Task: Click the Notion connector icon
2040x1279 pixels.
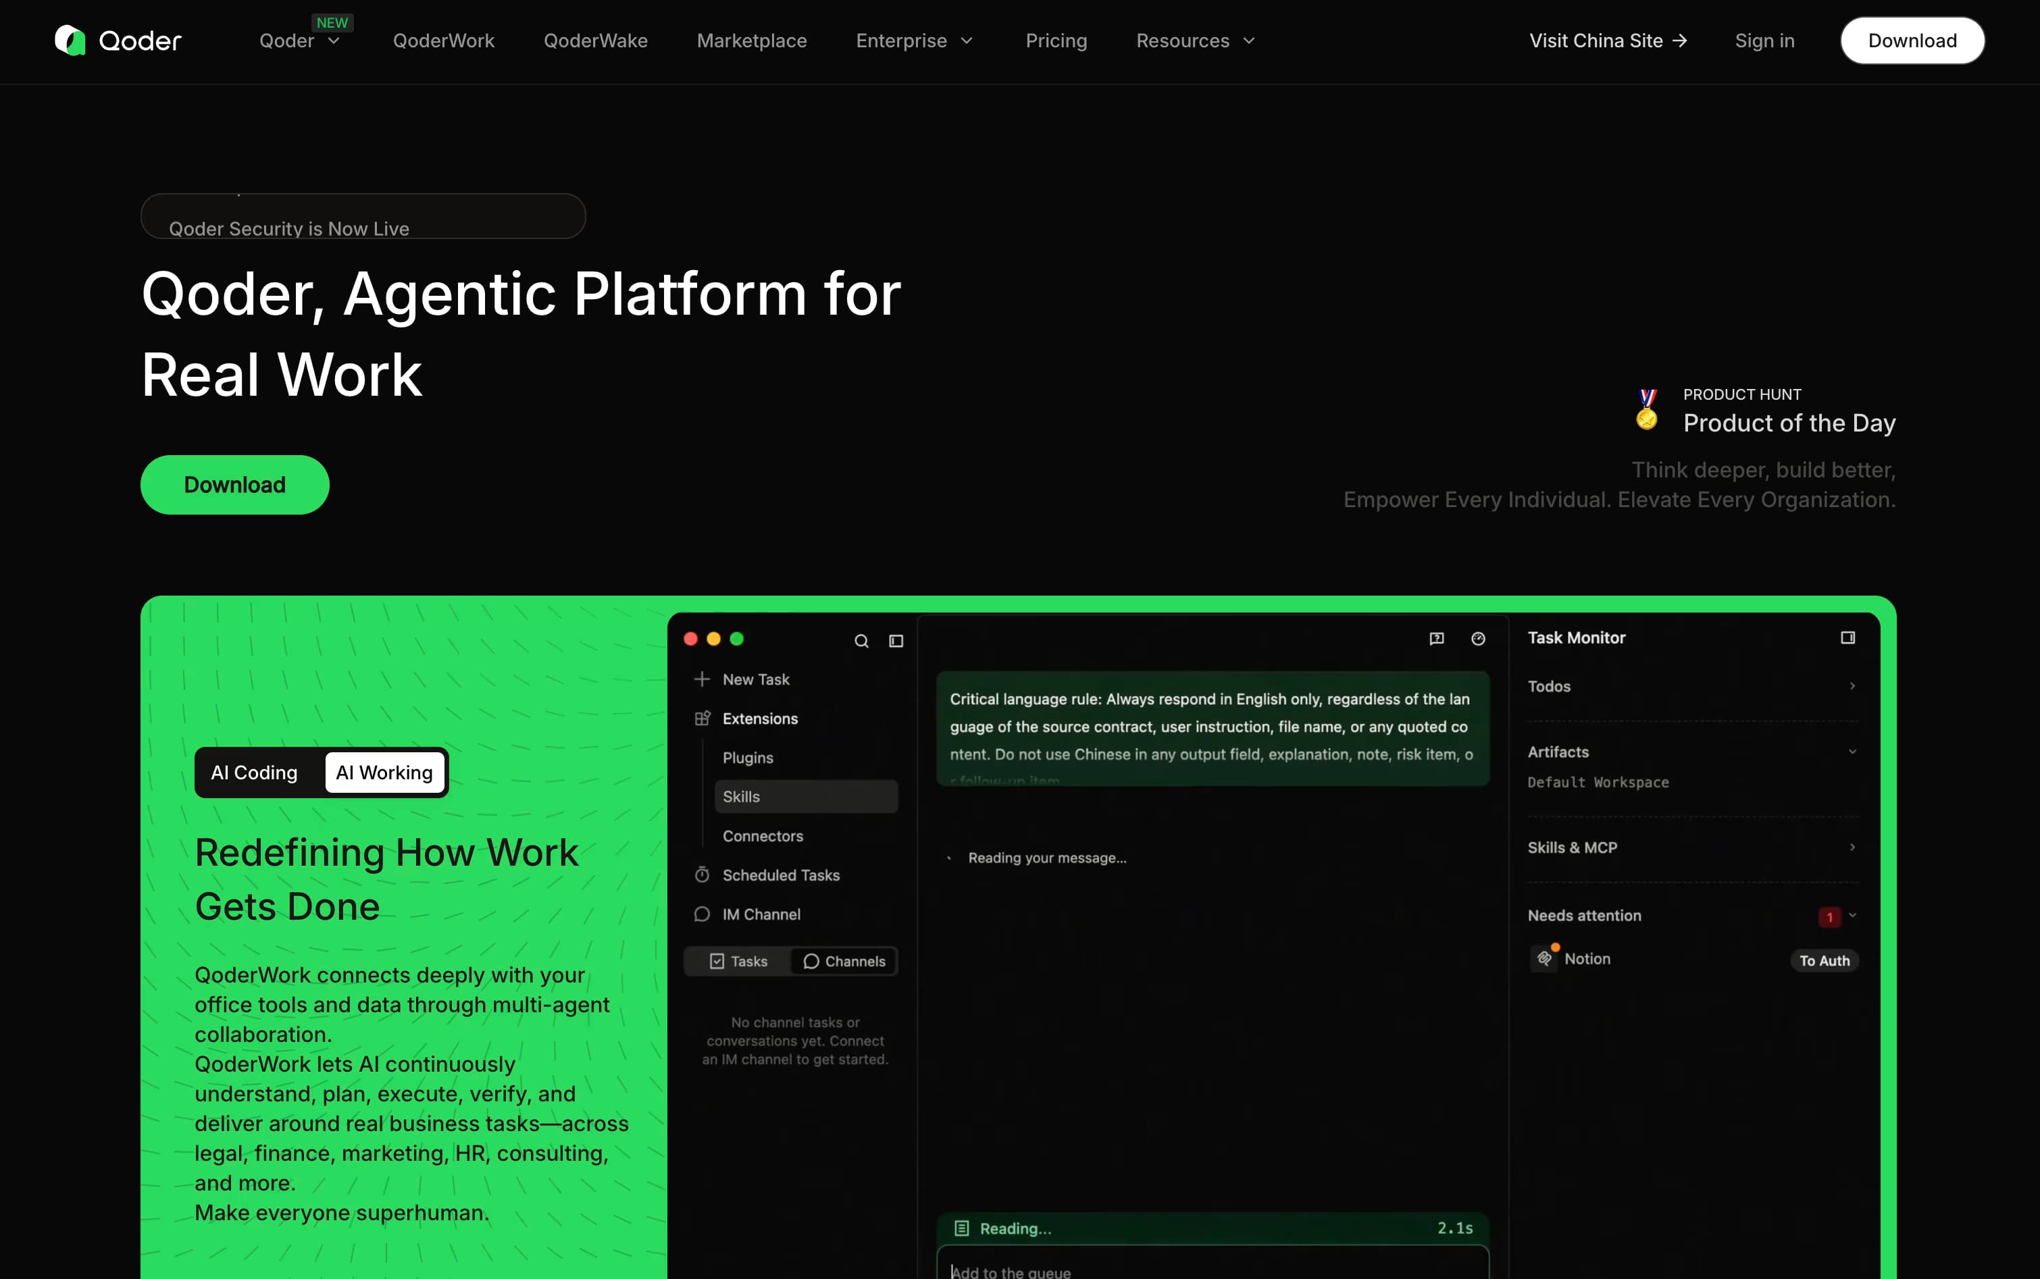Action: click(1544, 958)
